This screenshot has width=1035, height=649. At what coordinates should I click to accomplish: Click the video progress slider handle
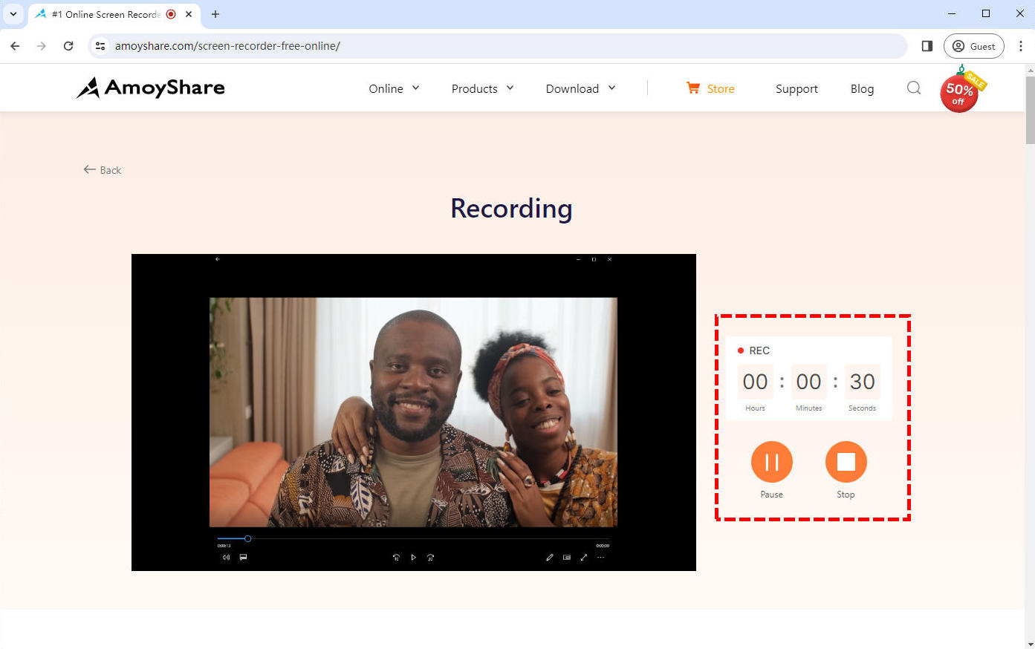click(247, 538)
